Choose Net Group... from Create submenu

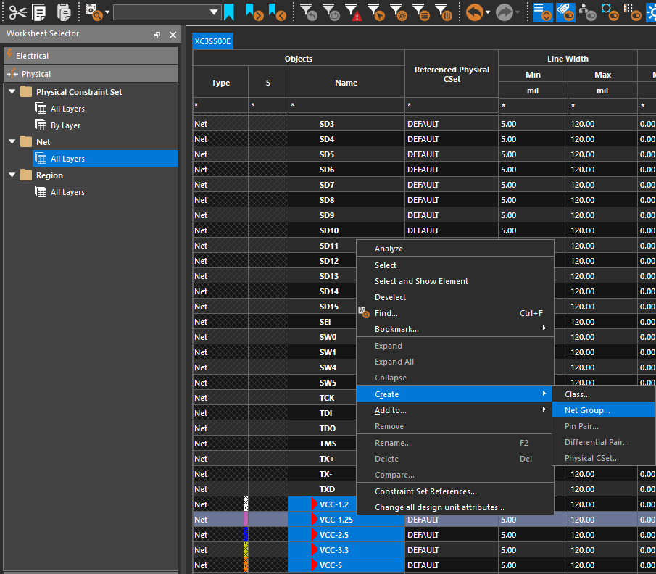(587, 410)
